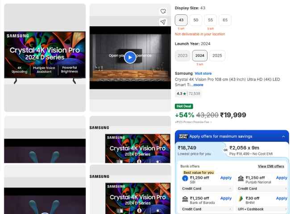290x214 pixels.
Task: Play the product video
Action: pos(130,57)
